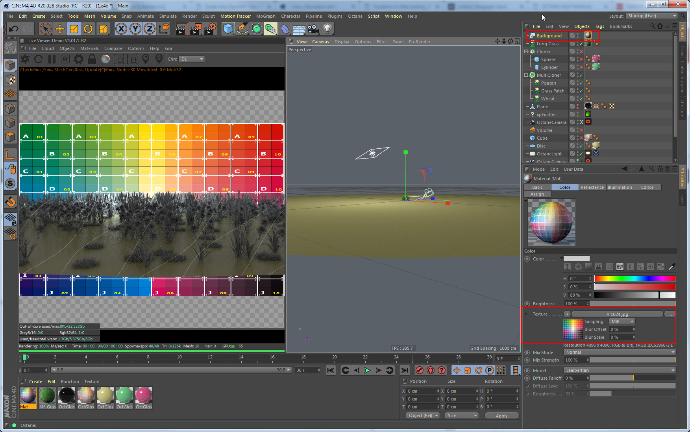Image resolution: width=690 pixels, height=432 pixels.
Task: Click the Make Editable icon in the left sidebar
Action: pyautogui.click(x=10, y=47)
